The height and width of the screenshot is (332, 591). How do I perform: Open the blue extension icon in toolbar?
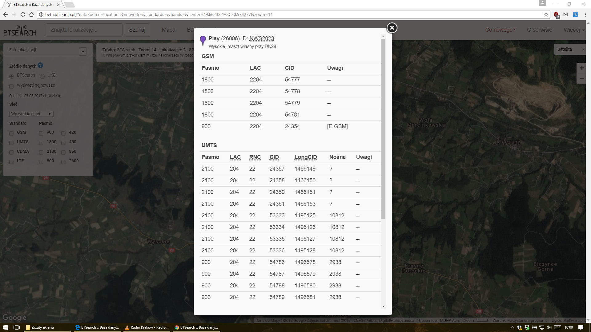click(576, 14)
